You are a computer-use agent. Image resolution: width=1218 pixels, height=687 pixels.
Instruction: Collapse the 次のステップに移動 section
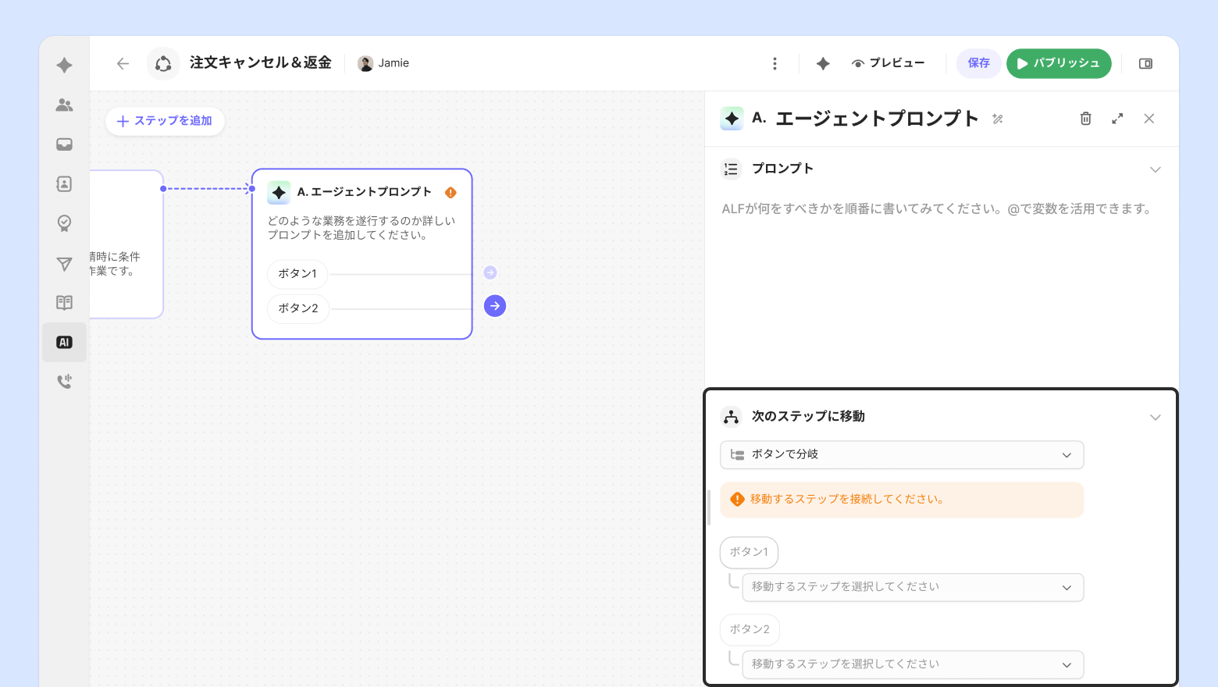pos(1155,417)
